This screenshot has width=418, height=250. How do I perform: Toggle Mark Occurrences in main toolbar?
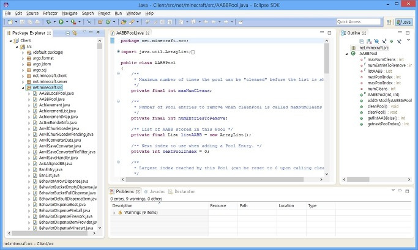155,22
